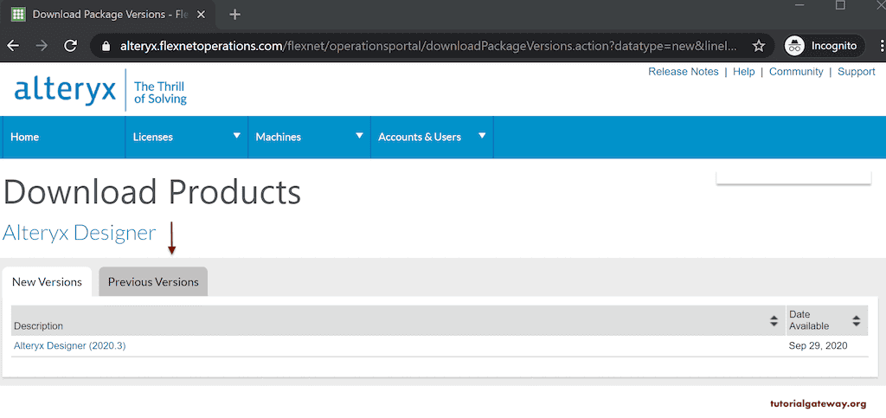The image size is (886, 418).
Task: Switch to the Previous Versions tab
Action: click(153, 281)
